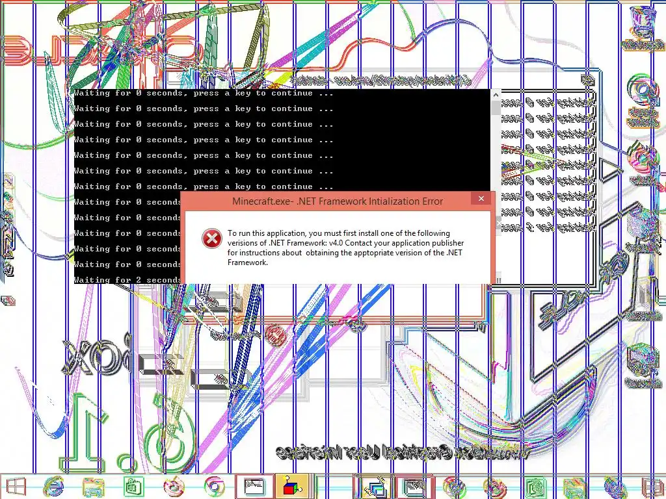
Task: Open the Google Chrome desktop shortcut
Action: coord(643,101)
